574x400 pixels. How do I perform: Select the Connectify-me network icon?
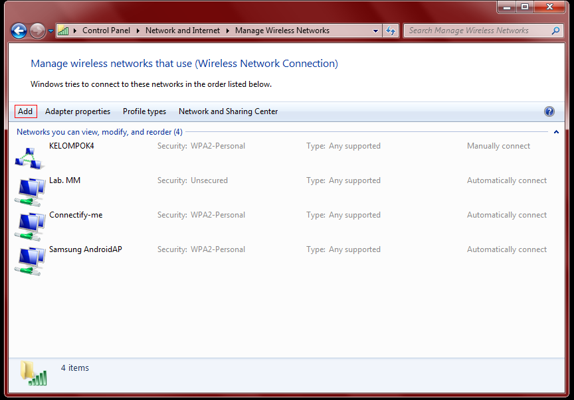tap(30, 227)
